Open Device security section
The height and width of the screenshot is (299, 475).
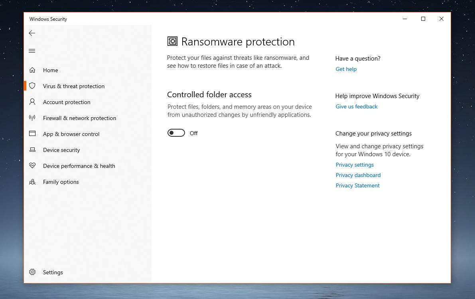click(61, 150)
